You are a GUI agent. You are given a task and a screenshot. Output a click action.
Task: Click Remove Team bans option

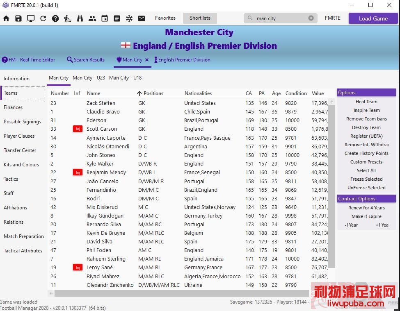[x=366, y=119]
